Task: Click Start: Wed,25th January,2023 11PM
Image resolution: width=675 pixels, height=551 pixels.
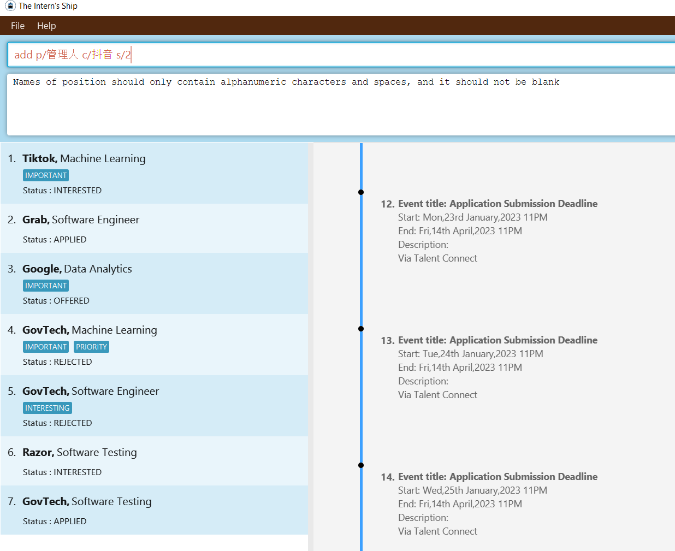Action: (472, 490)
